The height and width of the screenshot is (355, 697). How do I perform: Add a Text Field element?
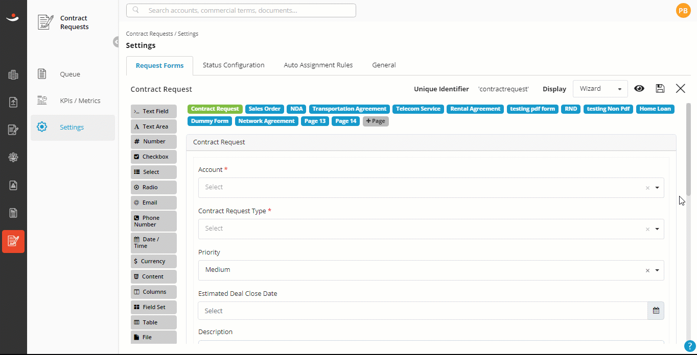click(154, 111)
